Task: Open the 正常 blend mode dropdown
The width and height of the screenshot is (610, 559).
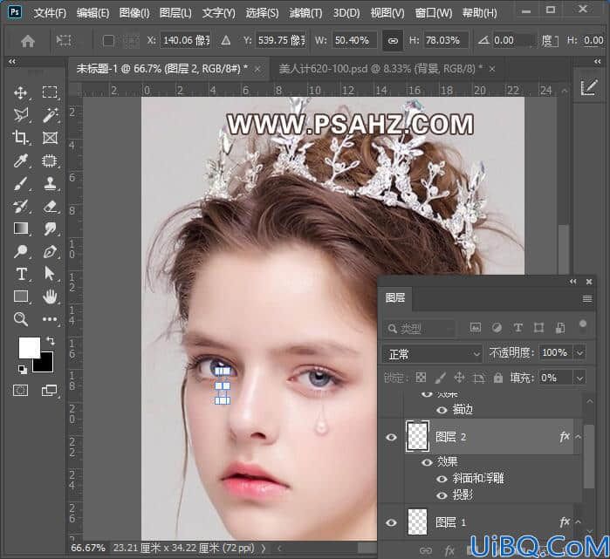Action: (x=432, y=354)
